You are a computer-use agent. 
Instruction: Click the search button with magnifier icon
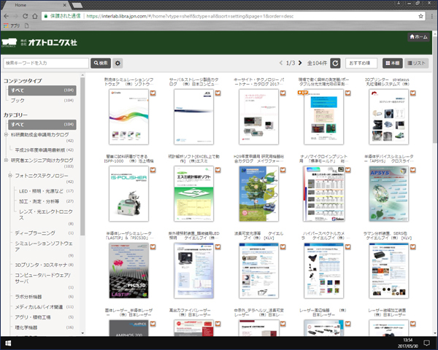click(101, 63)
